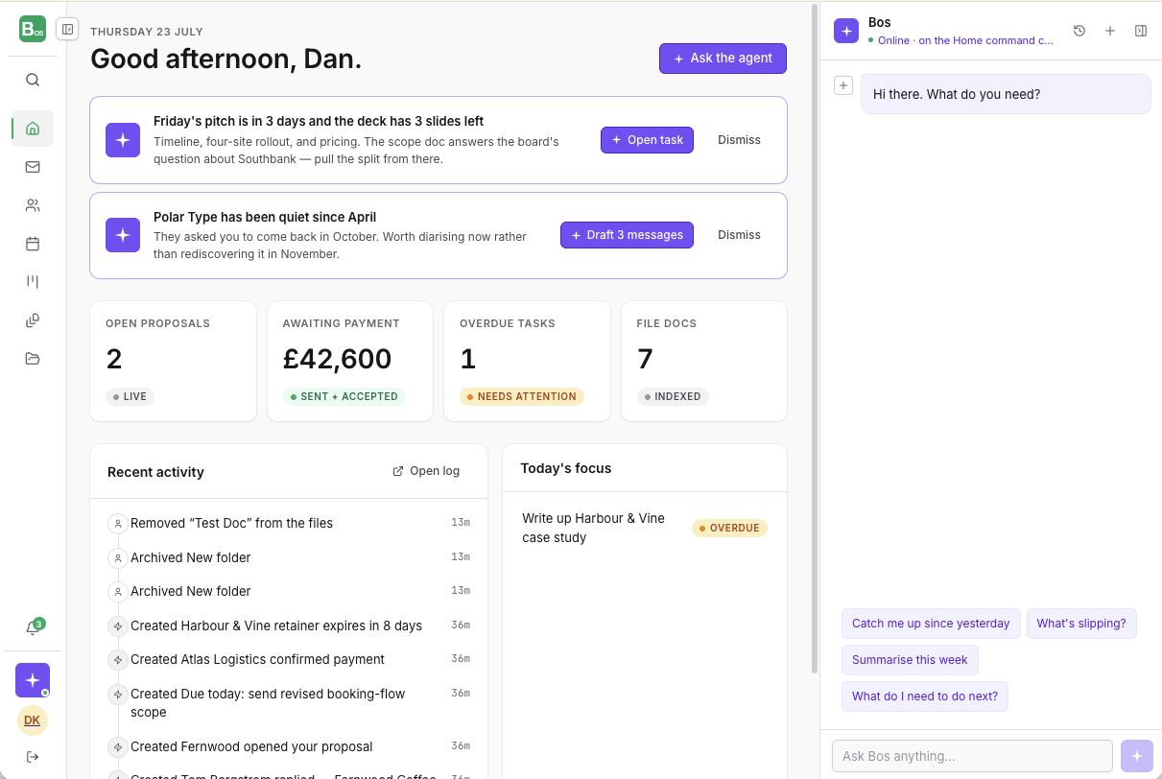Click the LIVE status badge
Viewport: 1162px width, 779px height.
[x=130, y=396]
